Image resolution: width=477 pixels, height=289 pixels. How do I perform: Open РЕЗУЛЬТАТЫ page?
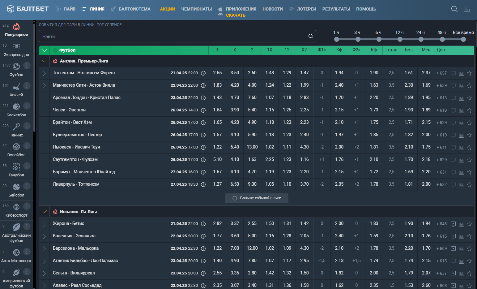coord(336,9)
